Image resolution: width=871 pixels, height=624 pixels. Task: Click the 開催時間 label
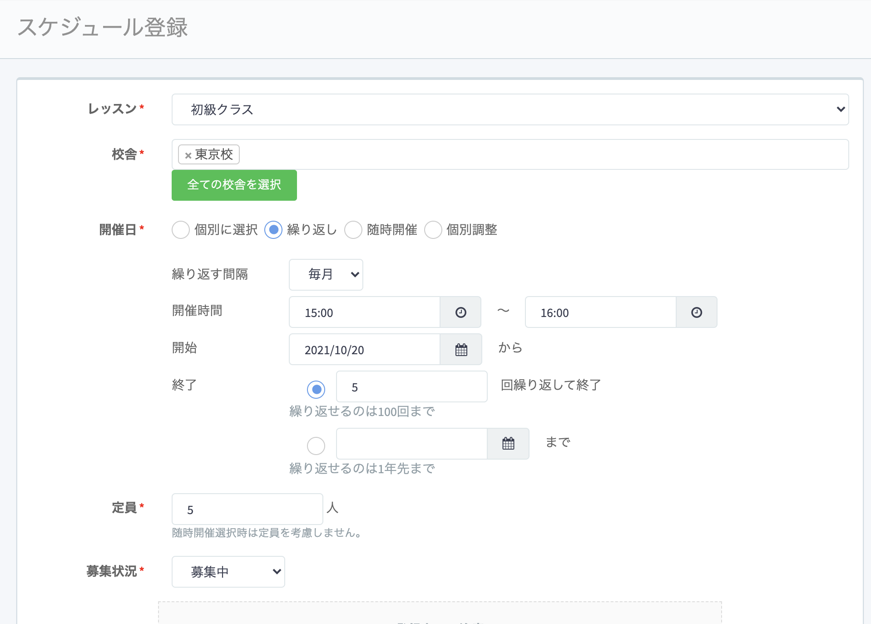(197, 311)
